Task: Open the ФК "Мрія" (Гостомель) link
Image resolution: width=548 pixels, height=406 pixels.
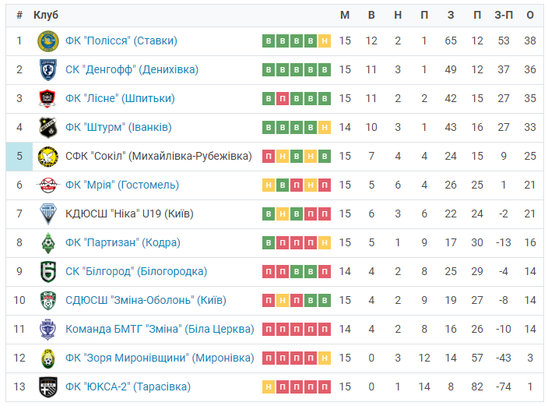Action: [122, 185]
